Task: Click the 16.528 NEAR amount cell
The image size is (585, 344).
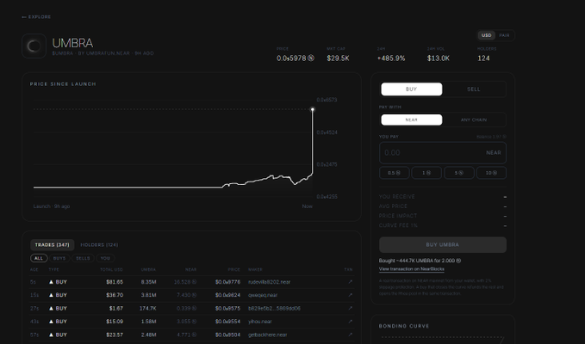Action: pos(185,282)
